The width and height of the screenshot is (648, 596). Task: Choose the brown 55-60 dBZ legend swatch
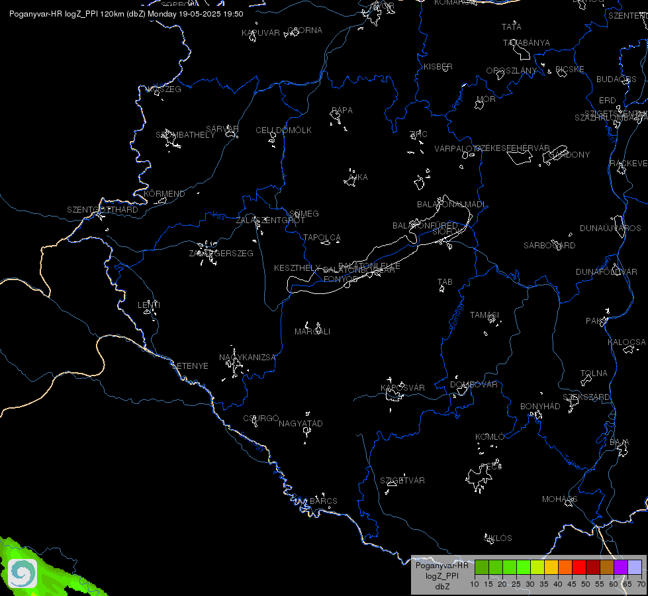[x=607, y=567]
